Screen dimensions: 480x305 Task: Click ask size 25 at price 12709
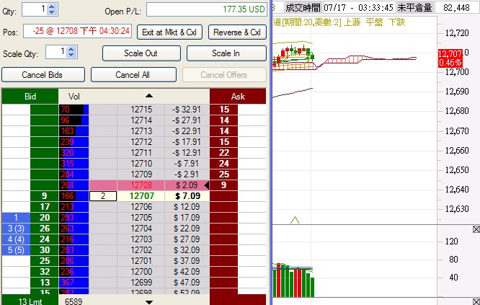click(x=223, y=174)
